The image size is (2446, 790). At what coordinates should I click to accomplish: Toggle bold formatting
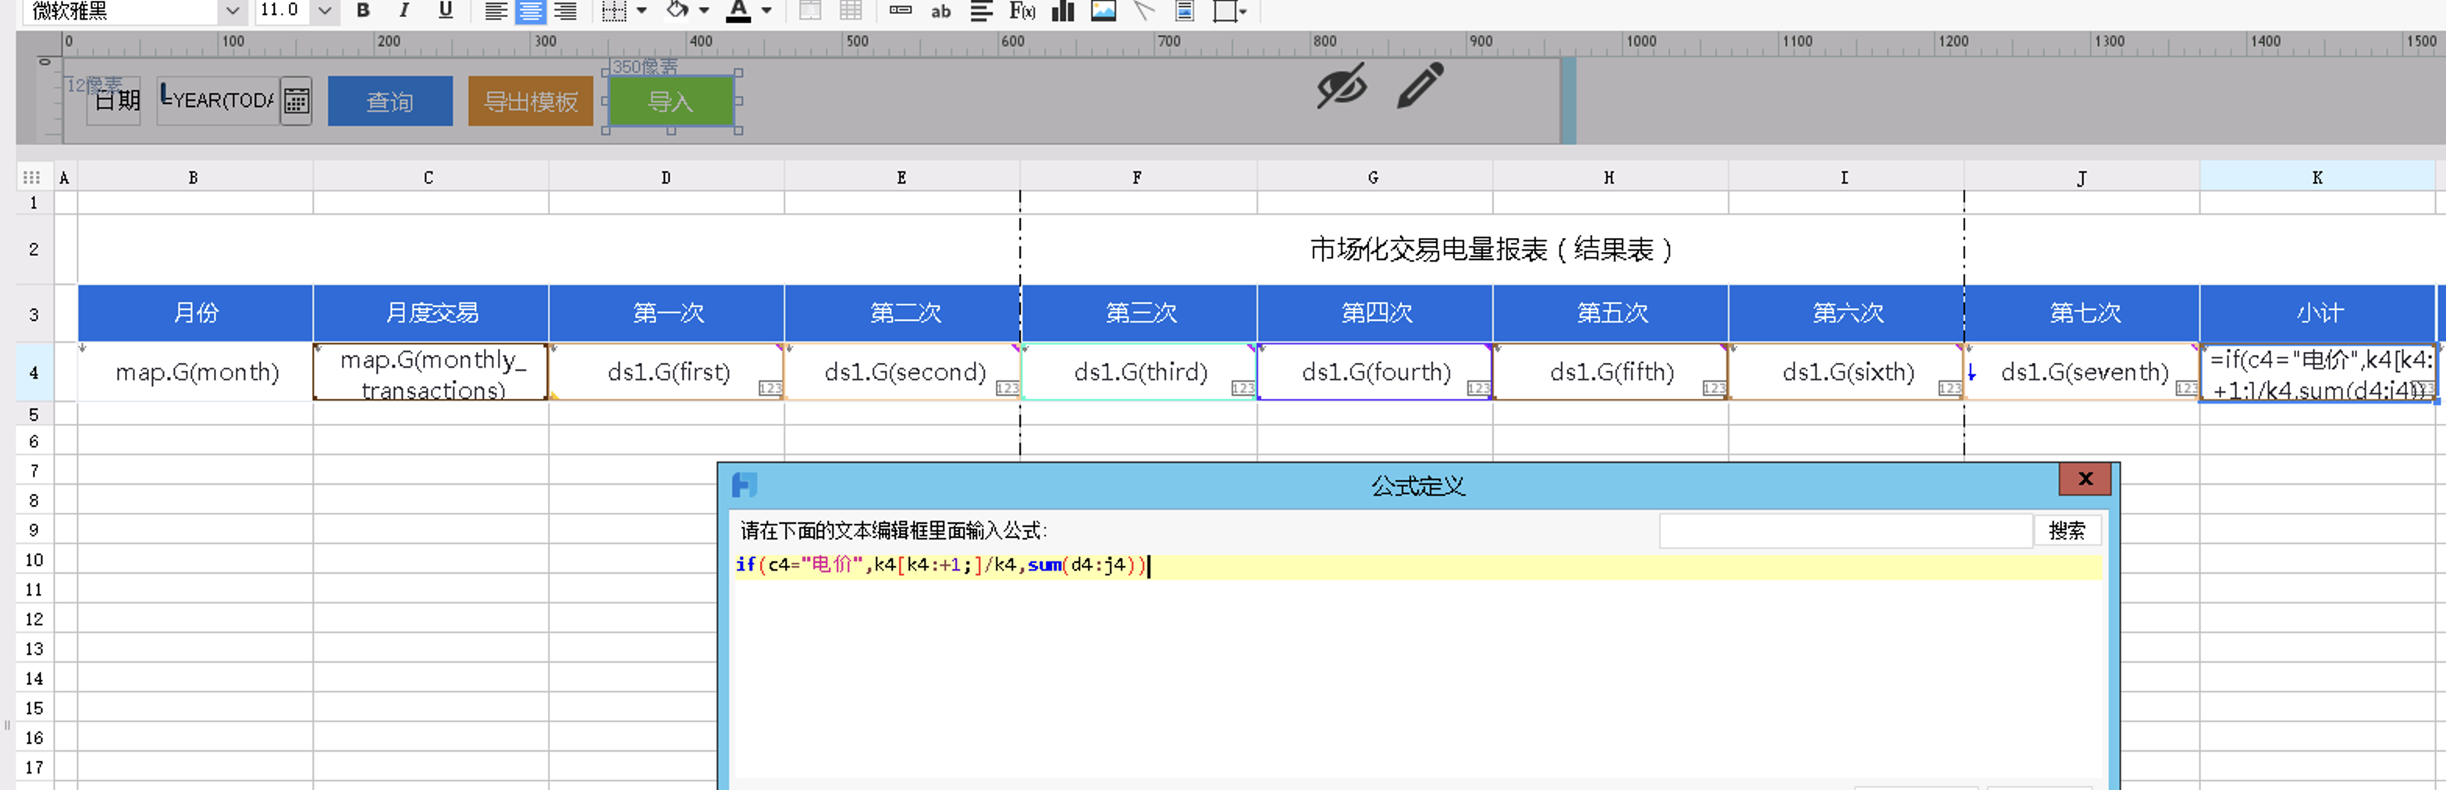(x=363, y=10)
